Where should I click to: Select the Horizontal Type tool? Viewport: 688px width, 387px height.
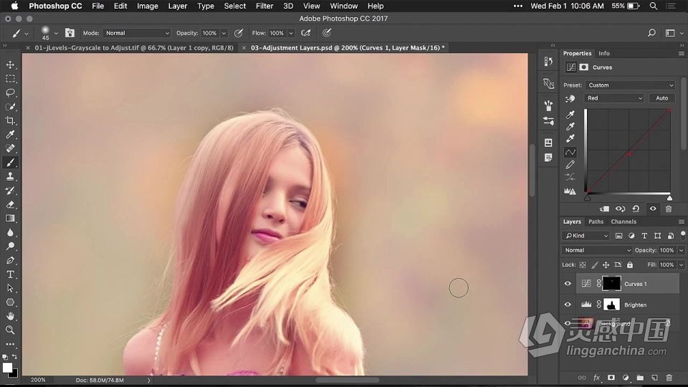(10, 274)
